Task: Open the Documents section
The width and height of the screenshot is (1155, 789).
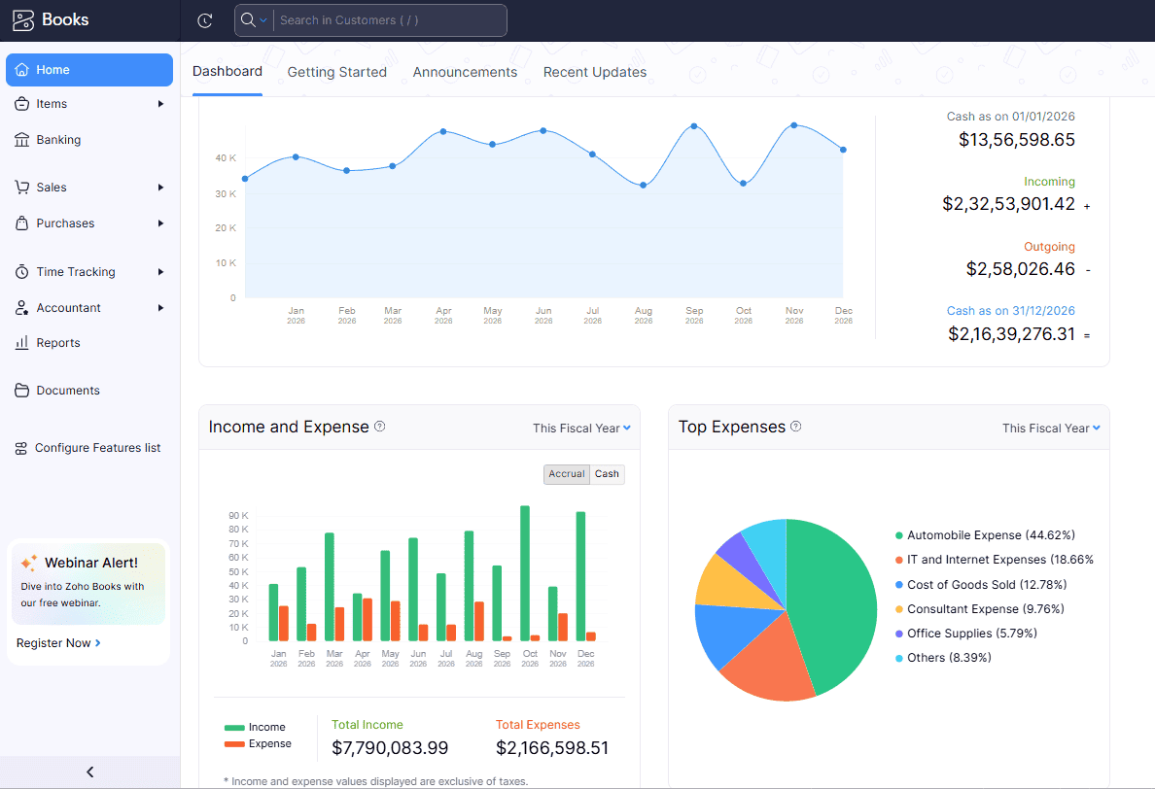Action: (64, 390)
